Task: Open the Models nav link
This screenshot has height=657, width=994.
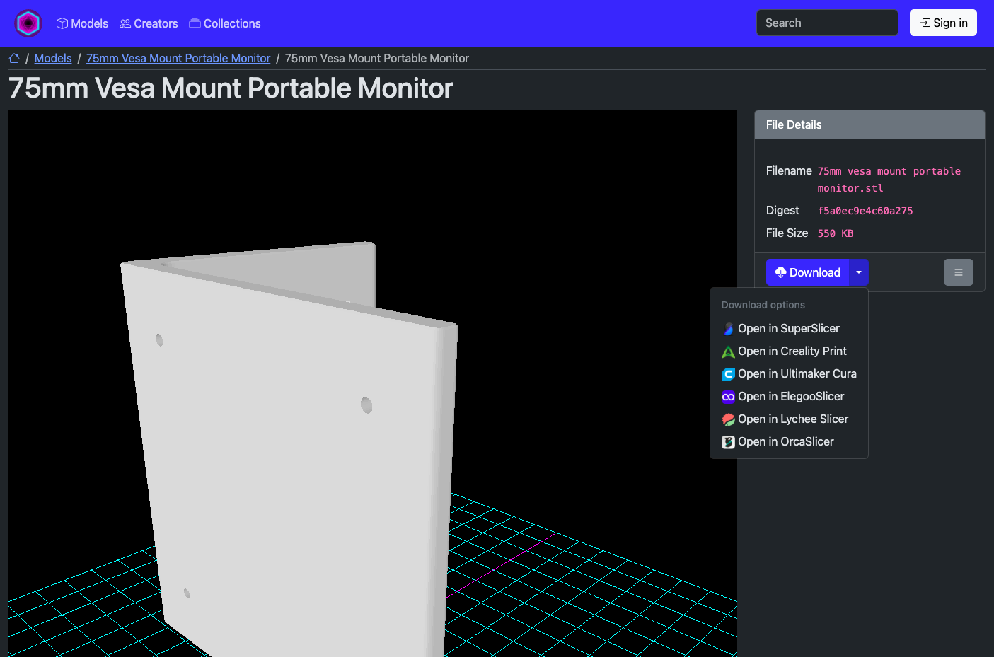Action: (x=82, y=23)
